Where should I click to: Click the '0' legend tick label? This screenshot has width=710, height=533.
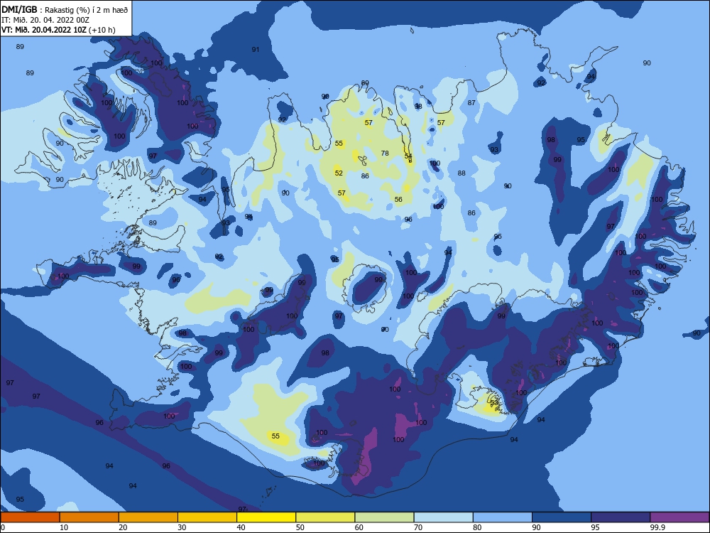(x=3, y=527)
